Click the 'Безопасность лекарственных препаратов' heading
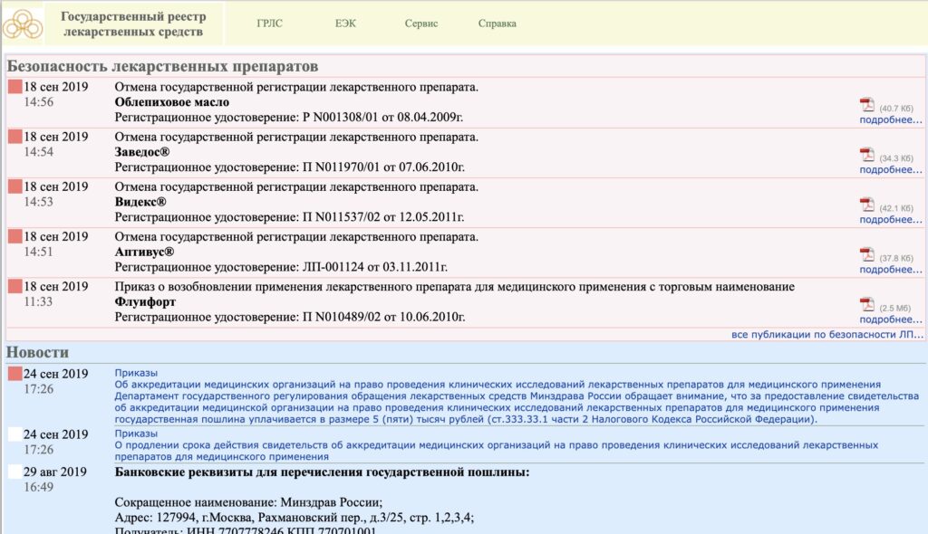 163,66
